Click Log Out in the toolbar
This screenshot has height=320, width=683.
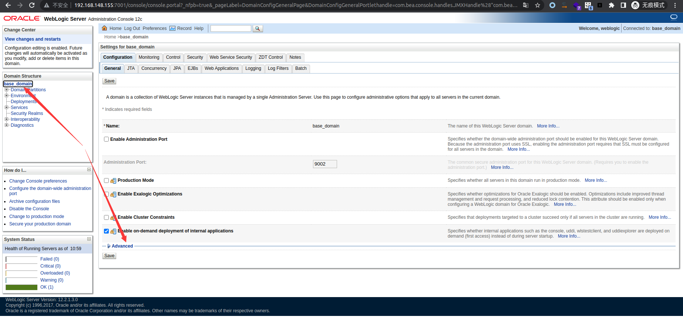point(132,28)
